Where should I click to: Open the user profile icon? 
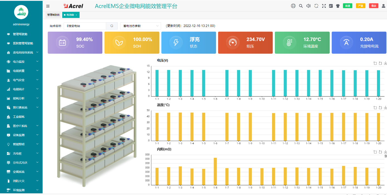[383, 6]
